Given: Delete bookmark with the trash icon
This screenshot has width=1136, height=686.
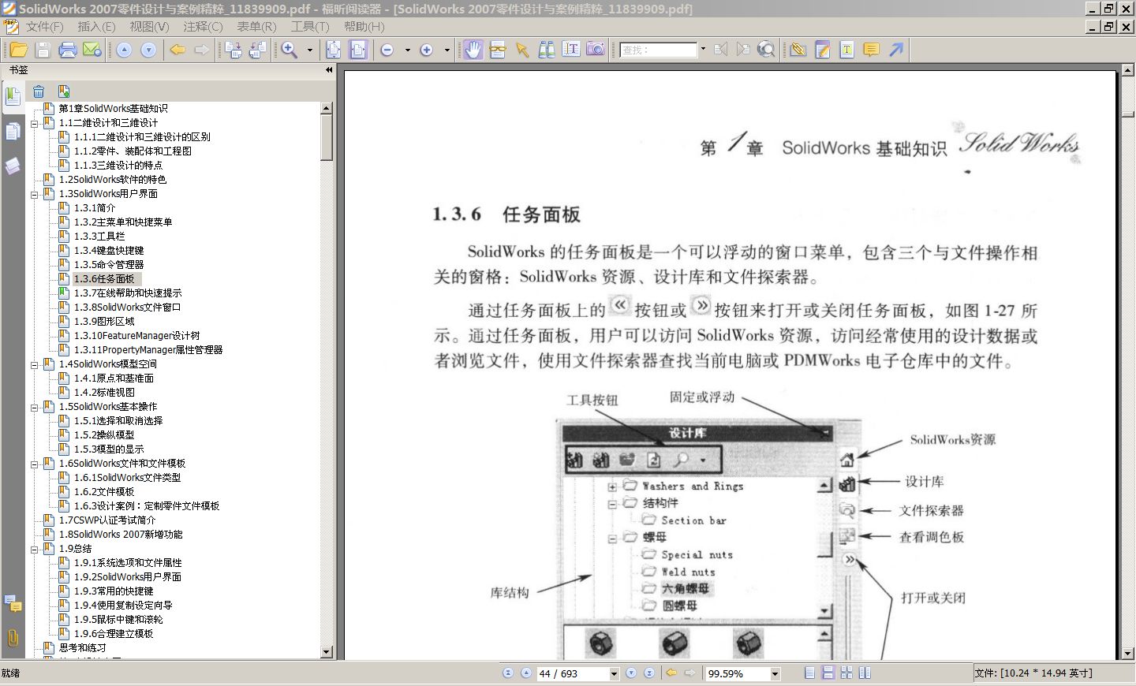Looking at the screenshot, I should click(x=39, y=91).
